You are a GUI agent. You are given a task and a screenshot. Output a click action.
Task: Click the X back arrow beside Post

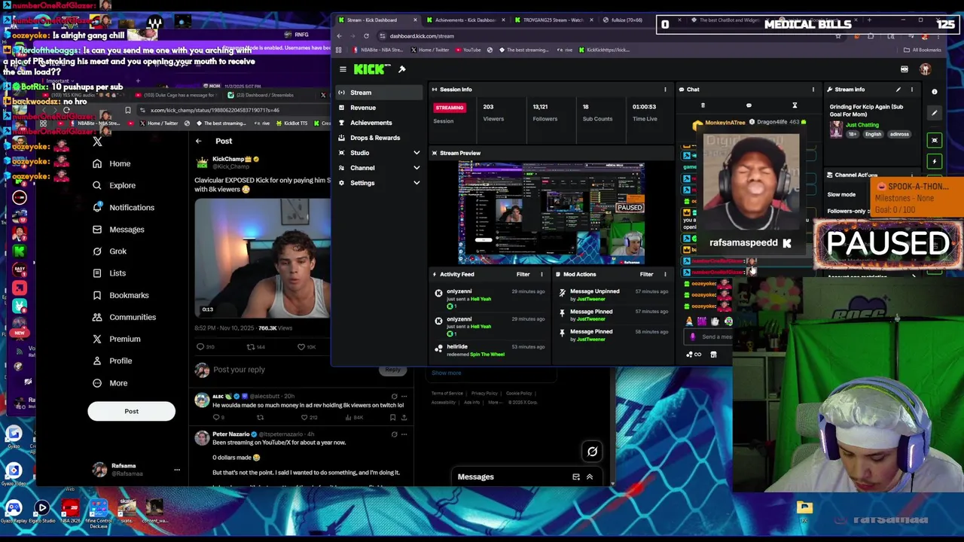coord(198,141)
